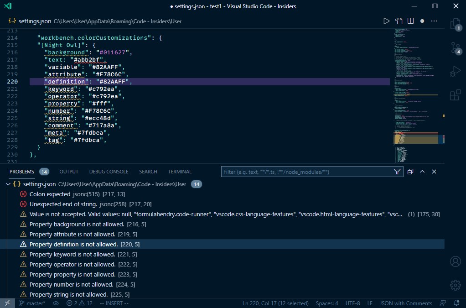Split the editor to the right

(410, 21)
